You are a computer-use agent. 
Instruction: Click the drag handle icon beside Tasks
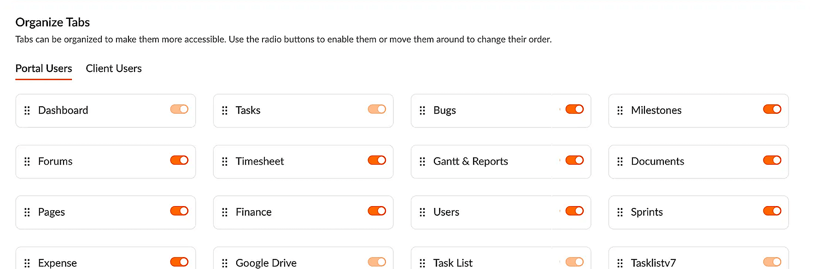click(225, 110)
